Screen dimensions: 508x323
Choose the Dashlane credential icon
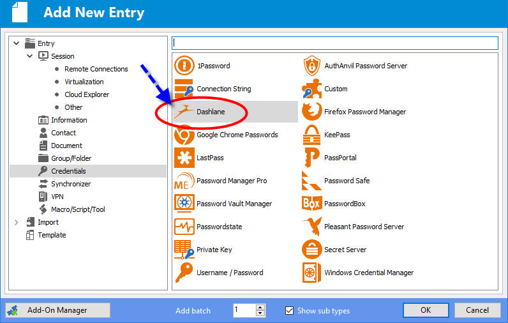click(x=184, y=112)
